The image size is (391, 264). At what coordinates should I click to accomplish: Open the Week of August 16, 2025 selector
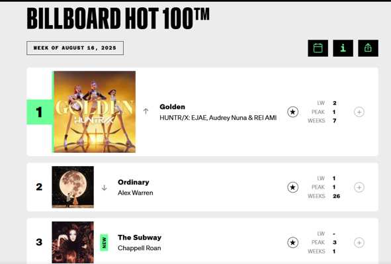(75, 48)
